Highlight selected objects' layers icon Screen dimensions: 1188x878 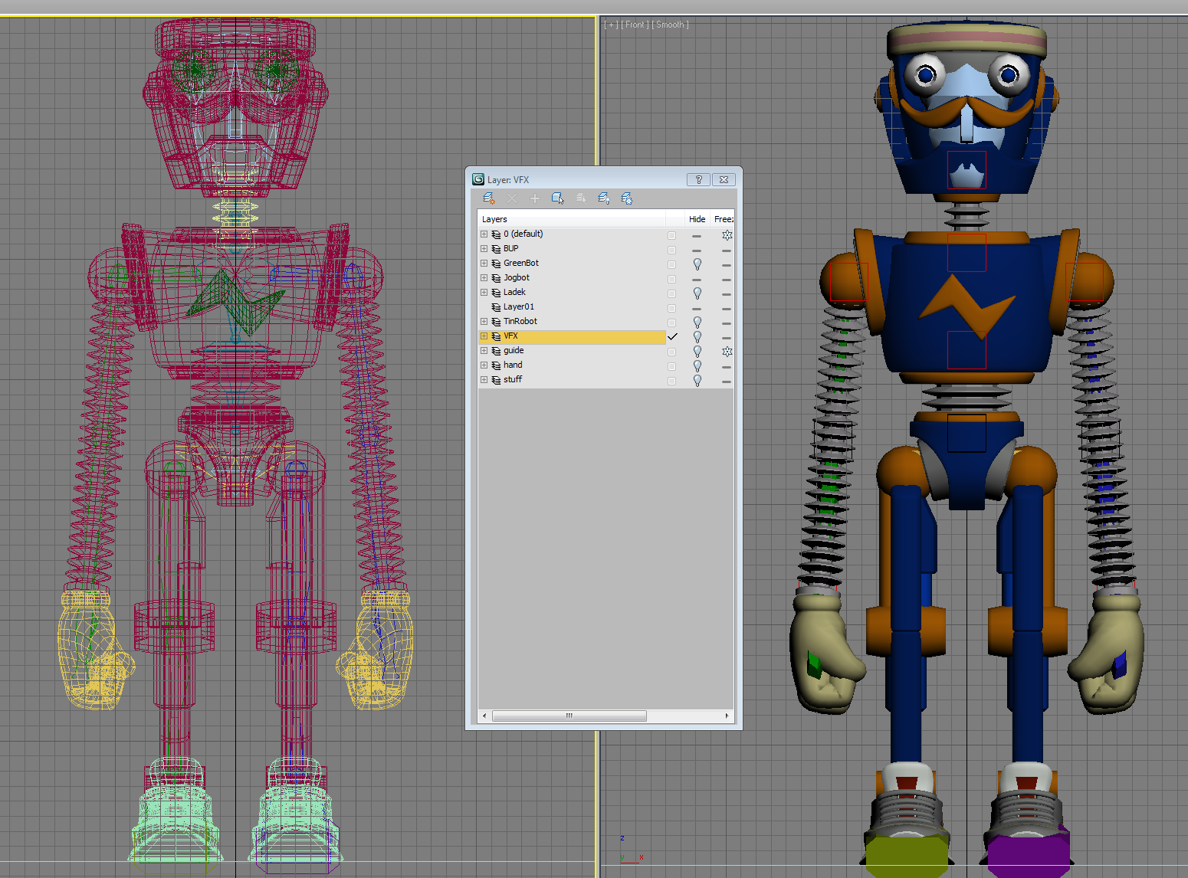581,199
